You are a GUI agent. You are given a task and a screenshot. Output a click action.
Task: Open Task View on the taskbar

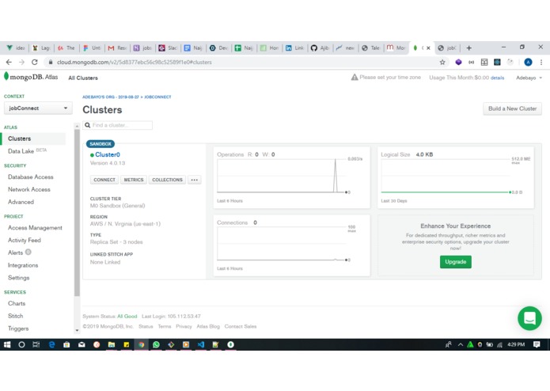pyautogui.click(x=36, y=344)
